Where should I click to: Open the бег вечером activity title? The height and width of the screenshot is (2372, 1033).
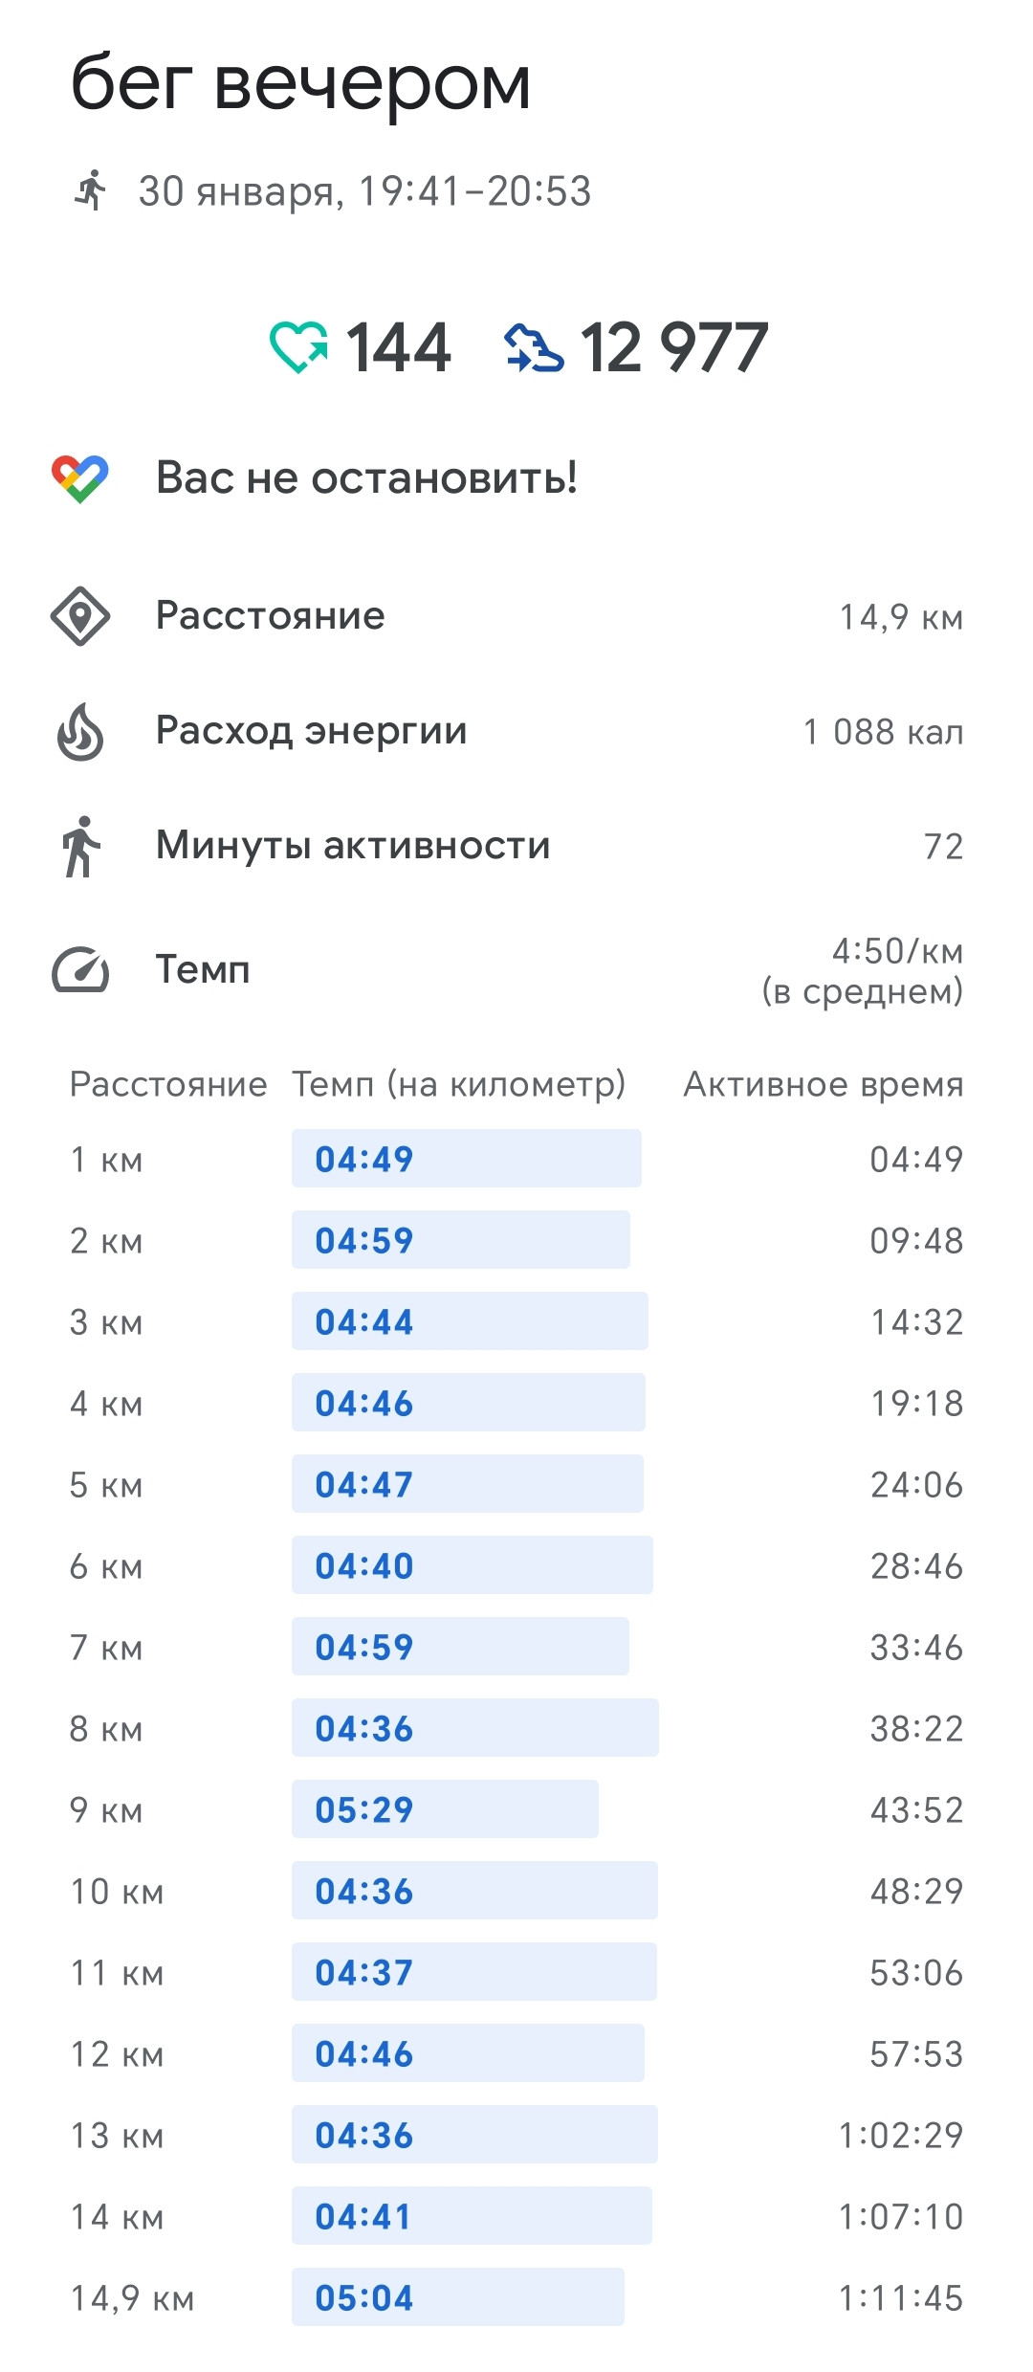tap(300, 83)
